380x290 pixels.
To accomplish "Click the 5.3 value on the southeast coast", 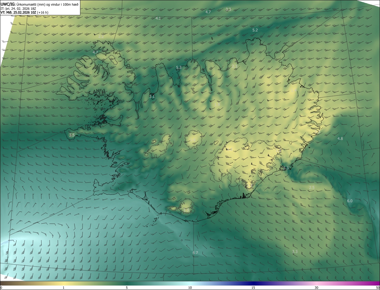I will click(286, 168).
